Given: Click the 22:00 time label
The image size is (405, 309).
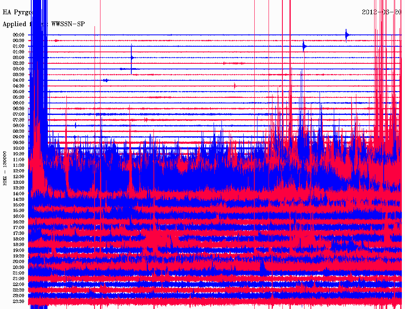Looking at the screenshot, I should tap(19, 284).
